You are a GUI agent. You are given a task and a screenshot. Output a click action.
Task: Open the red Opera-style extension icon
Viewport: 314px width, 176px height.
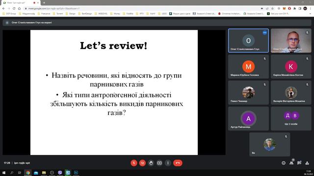289,9
